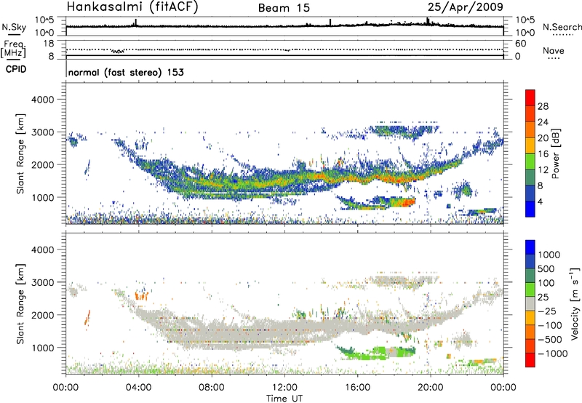The height and width of the screenshot is (403, 582).
Task: Click the date 25/Apr/2009
Action: (x=466, y=7)
